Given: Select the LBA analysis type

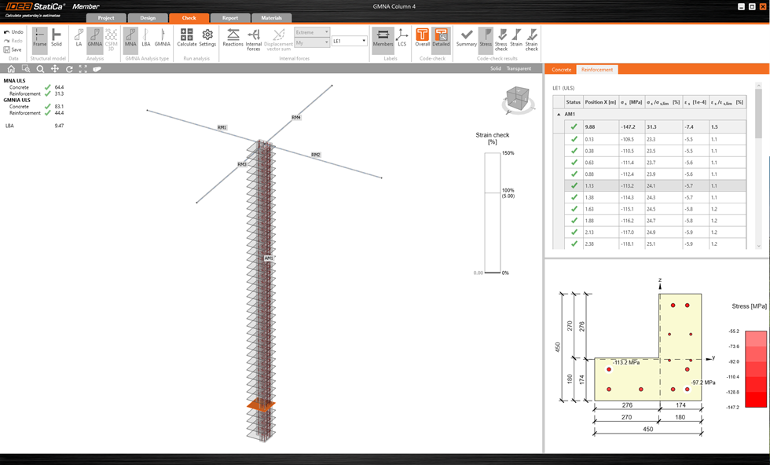Looking at the screenshot, I should click(146, 37).
